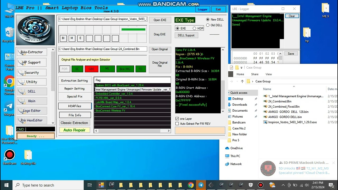Screen dimensions: 338x190
Task: Click the E region box
Action: (81, 38)
